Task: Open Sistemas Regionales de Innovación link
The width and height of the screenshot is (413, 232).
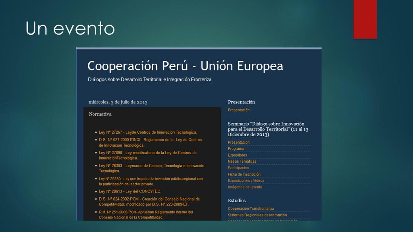Action: pos(257,215)
